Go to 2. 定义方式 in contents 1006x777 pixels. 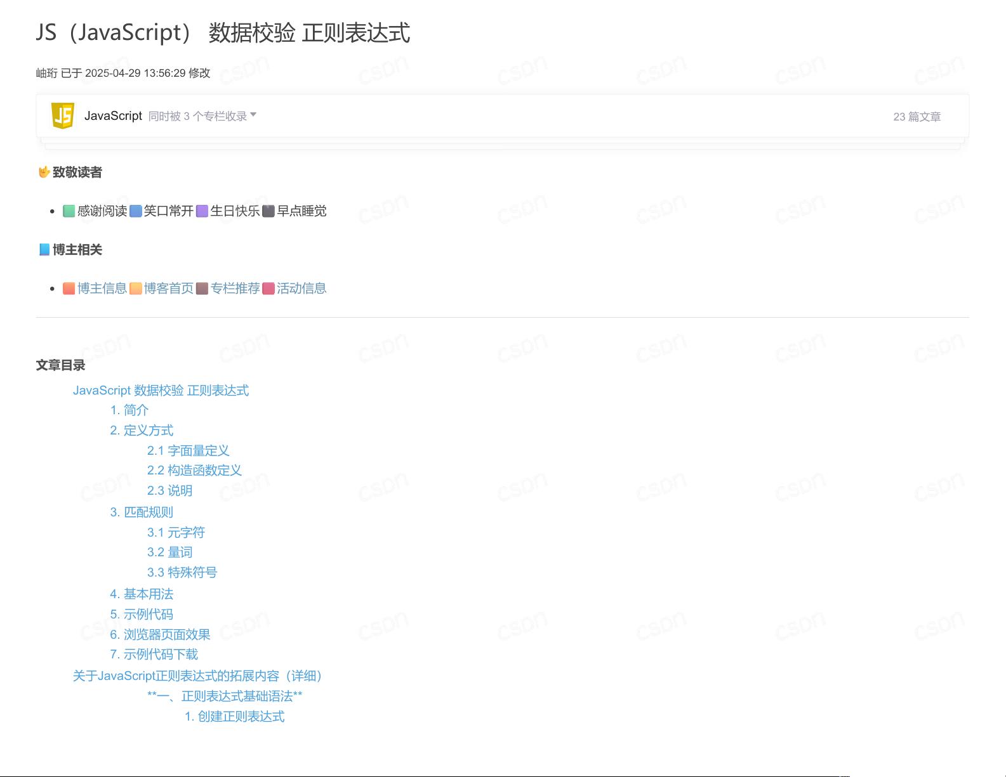142,431
